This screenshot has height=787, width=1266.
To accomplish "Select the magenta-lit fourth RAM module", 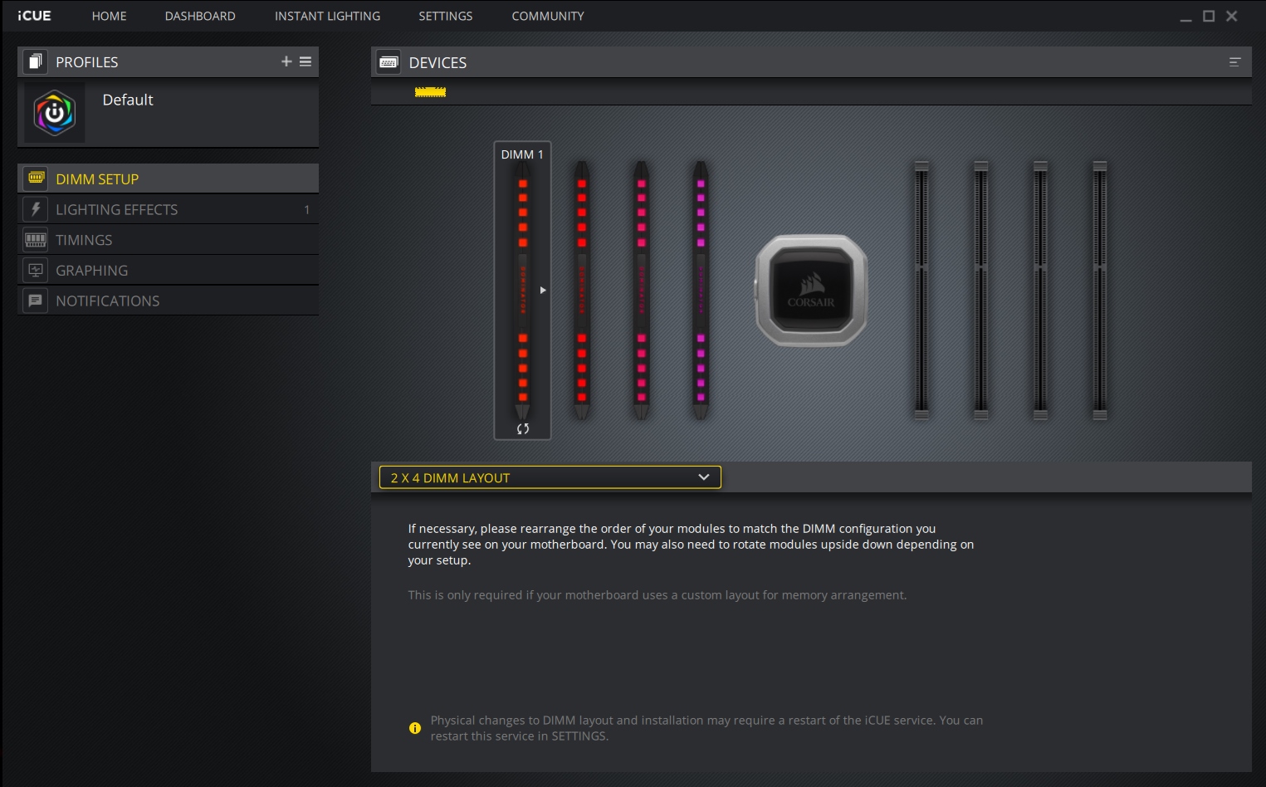I will click(x=701, y=291).
